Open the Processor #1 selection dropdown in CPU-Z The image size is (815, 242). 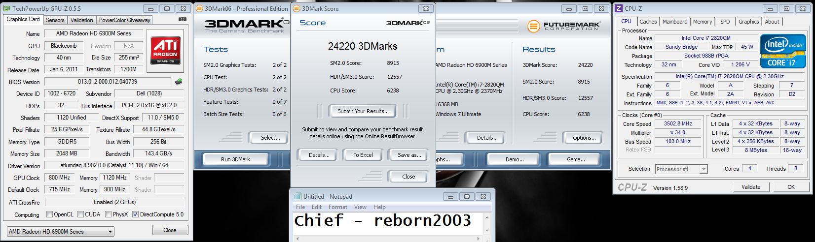point(681,169)
